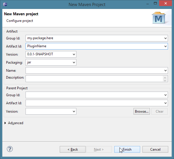Viewport: 174px width, 159px height.
Task: Go back with the Back button
Action: pos(73,149)
